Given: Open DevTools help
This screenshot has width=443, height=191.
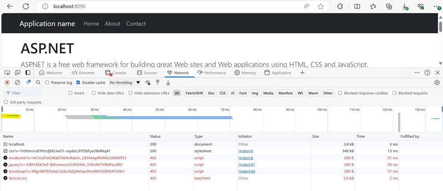Looking at the screenshot, I should tap(427, 73).
